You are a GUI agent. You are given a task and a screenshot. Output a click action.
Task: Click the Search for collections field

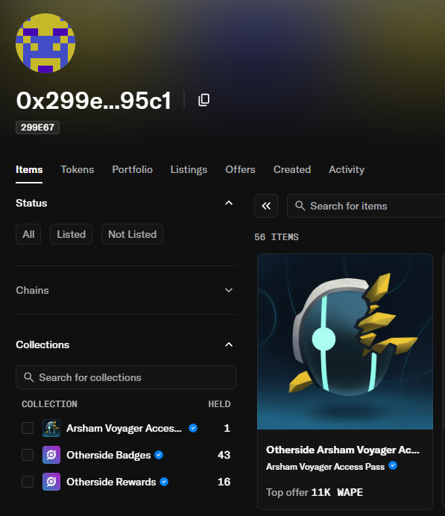[126, 377]
